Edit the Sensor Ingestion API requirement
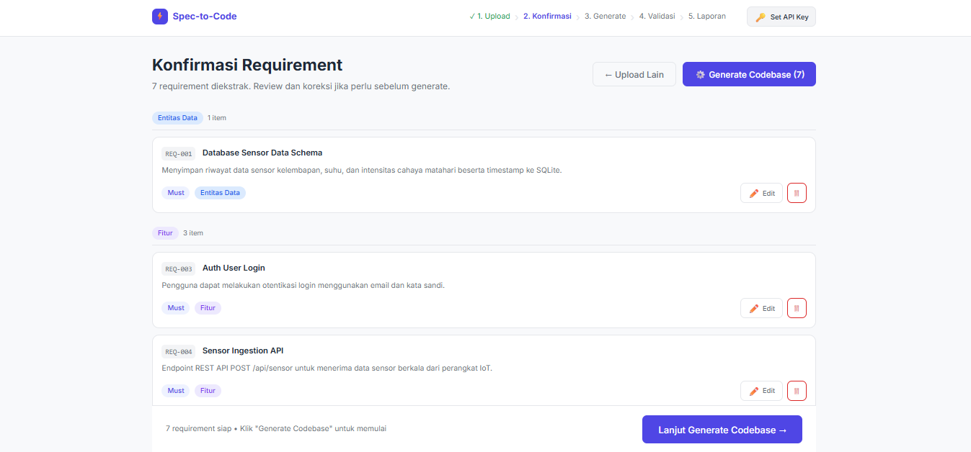Screen dimensions: 971x452 pos(761,391)
